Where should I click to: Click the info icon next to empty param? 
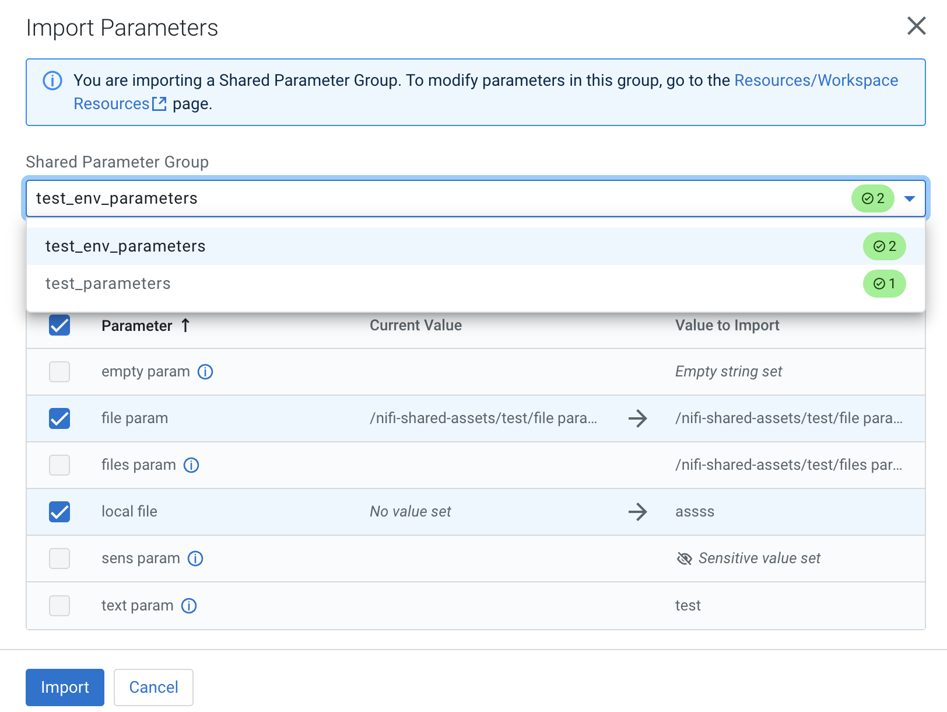point(205,372)
